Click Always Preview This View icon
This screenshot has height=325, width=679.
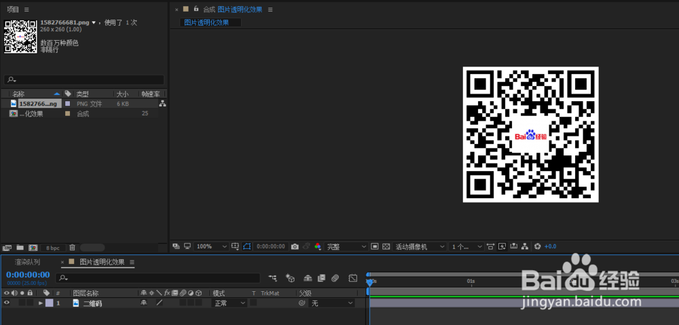coord(176,246)
